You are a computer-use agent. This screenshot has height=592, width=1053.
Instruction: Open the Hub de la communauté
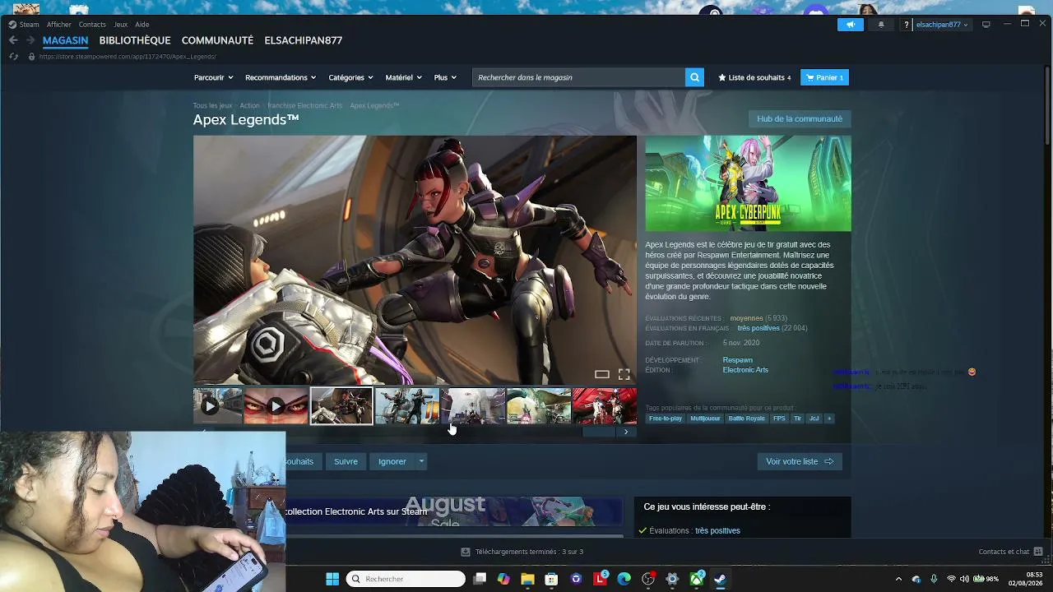pos(800,119)
